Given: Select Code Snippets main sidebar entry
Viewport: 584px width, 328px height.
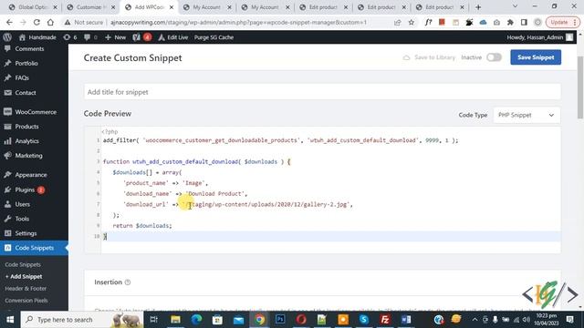Looking at the screenshot, I should point(35,248).
